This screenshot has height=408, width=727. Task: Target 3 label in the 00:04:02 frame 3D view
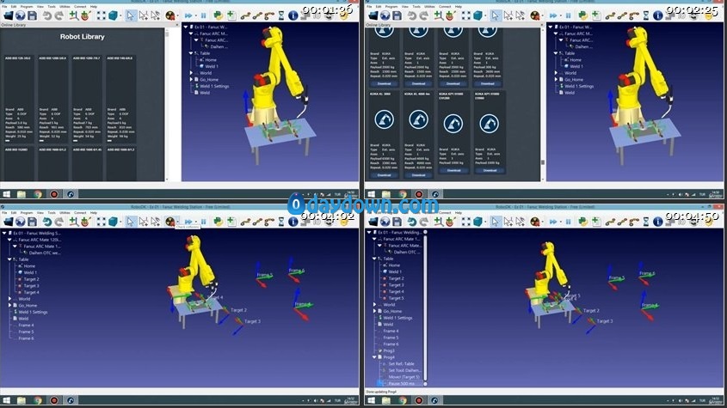(x=253, y=321)
